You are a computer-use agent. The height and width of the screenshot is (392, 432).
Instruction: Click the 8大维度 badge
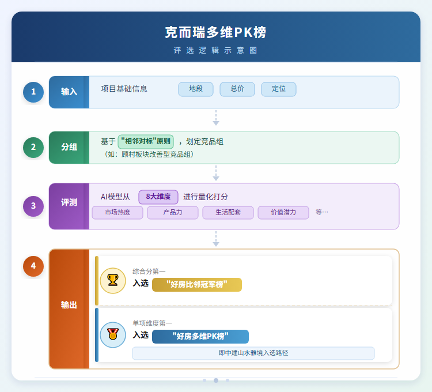(x=158, y=197)
